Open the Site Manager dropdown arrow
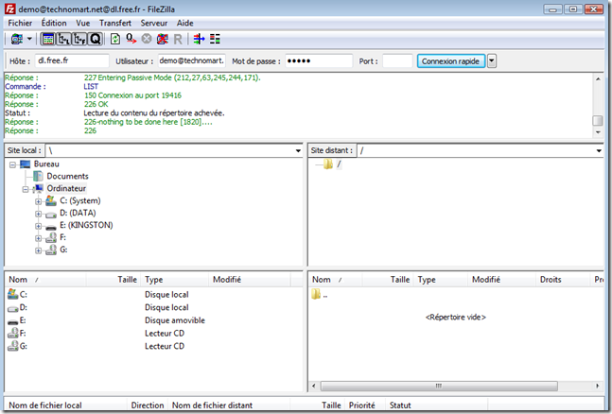This screenshot has width=612, height=414. [x=29, y=39]
